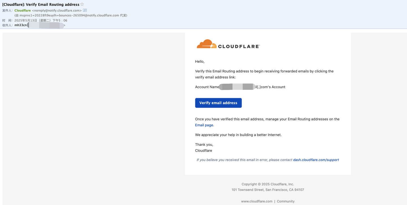Click the Cloudflare logo in the email
The width and height of the screenshot is (407, 205).
click(x=228, y=44)
